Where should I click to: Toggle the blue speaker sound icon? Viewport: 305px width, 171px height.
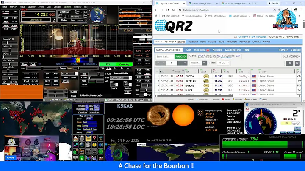tap(101, 145)
